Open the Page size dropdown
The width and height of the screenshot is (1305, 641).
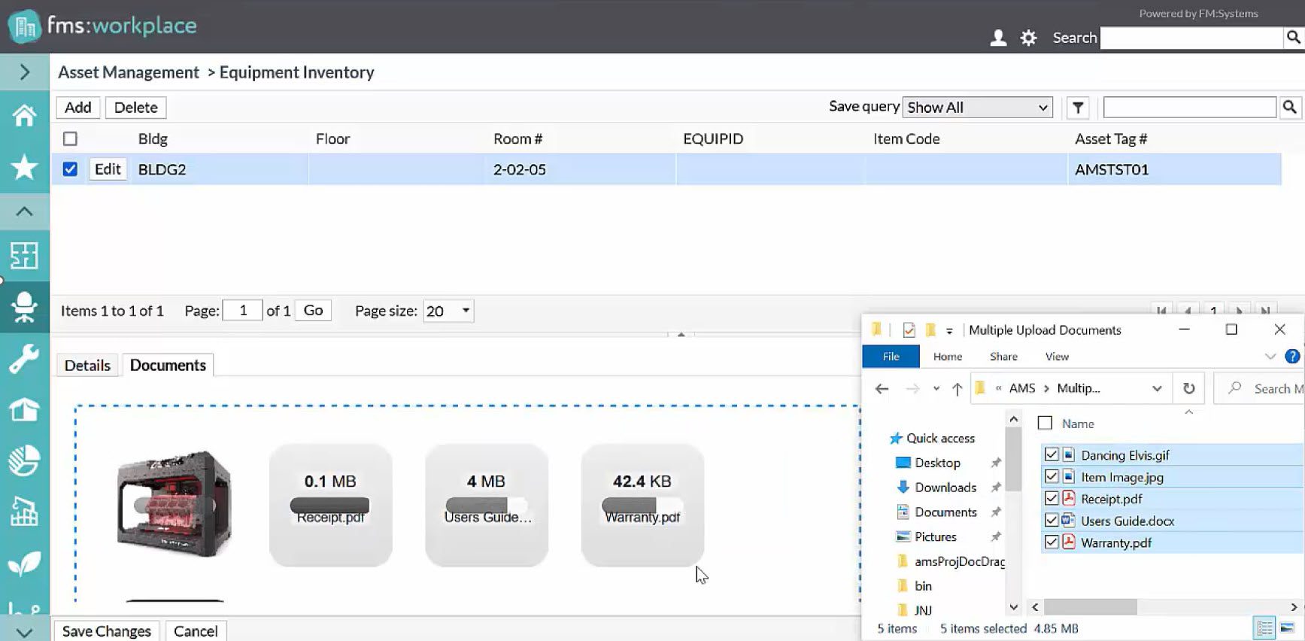tap(448, 311)
